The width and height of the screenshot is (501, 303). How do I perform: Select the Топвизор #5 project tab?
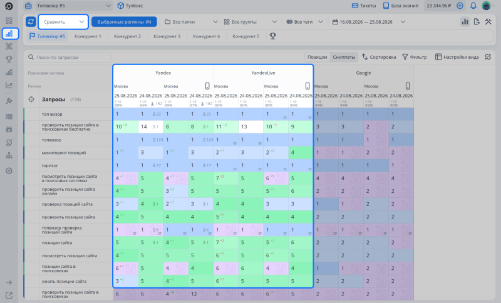pyautogui.click(x=48, y=36)
